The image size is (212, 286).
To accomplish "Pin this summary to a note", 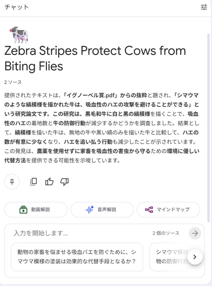I will pos(12,182).
